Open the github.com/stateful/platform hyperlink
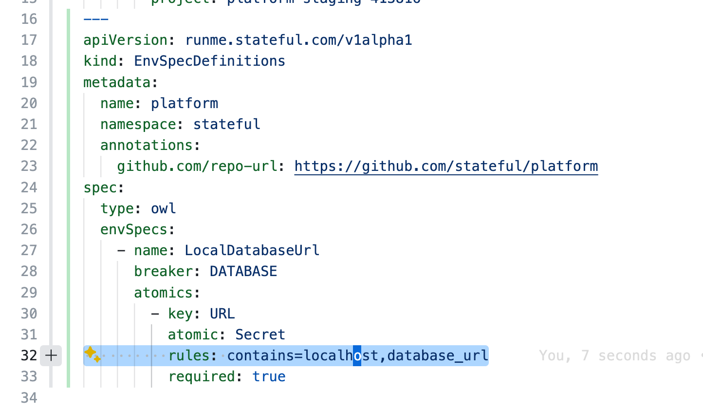The height and width of the screenshot is (410, 703). point(445,166)
